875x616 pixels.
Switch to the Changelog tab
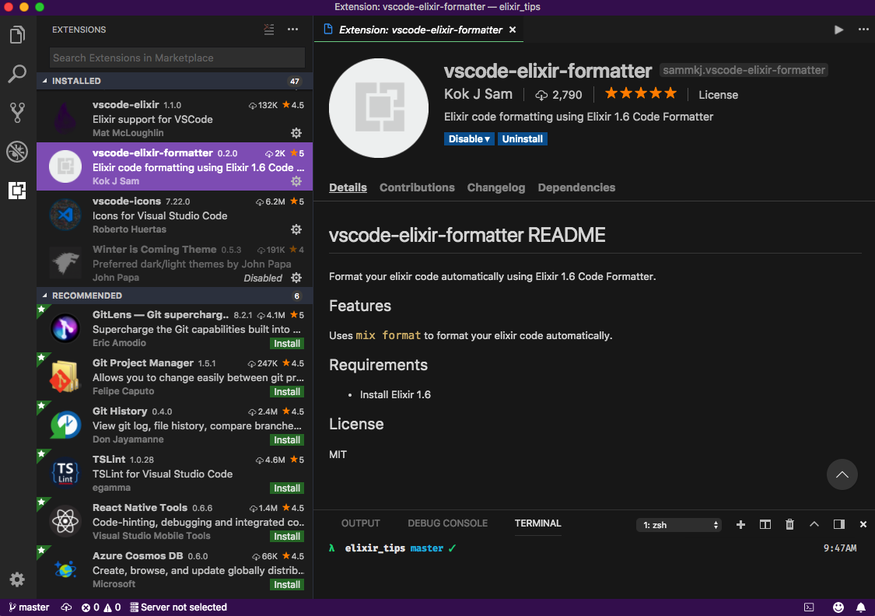point(495,187)
